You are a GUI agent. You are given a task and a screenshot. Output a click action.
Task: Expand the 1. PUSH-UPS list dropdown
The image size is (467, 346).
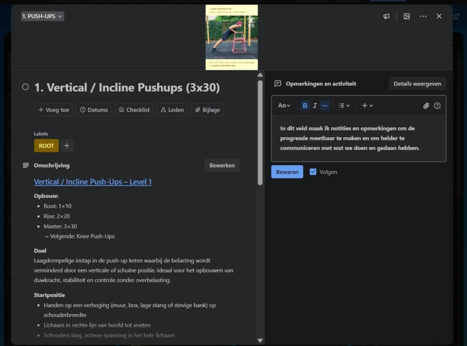42,16
